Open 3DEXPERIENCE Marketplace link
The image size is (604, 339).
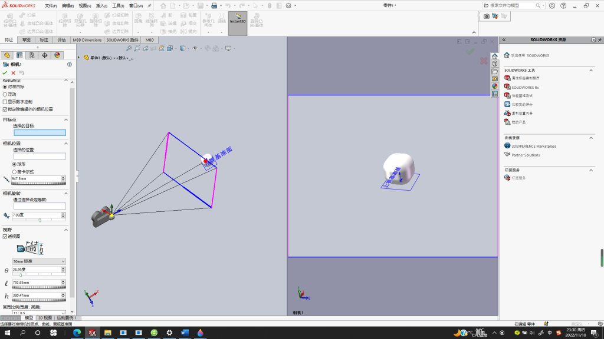(x=533, y=146)
